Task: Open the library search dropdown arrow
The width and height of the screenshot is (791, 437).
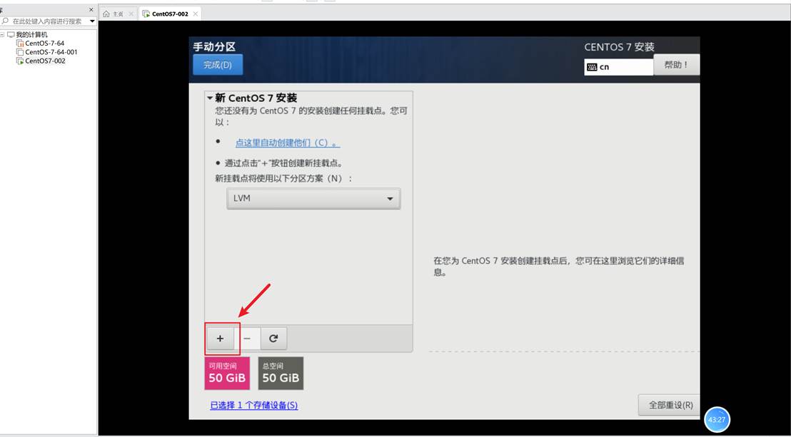Action: (92, 21)
